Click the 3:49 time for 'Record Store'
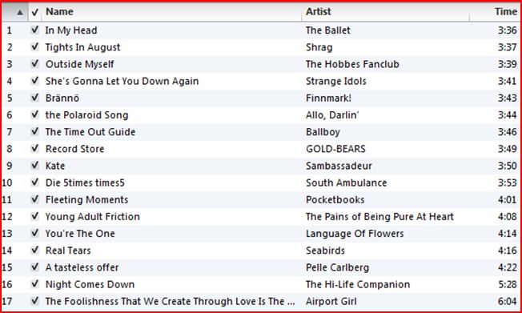The height and width of the screenshot is (313, 522). coord(507,149)
